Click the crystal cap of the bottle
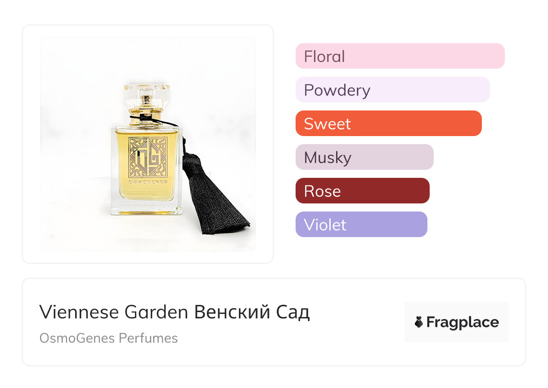The height and width of the screenshot is (388, 548). pos(147,90)
